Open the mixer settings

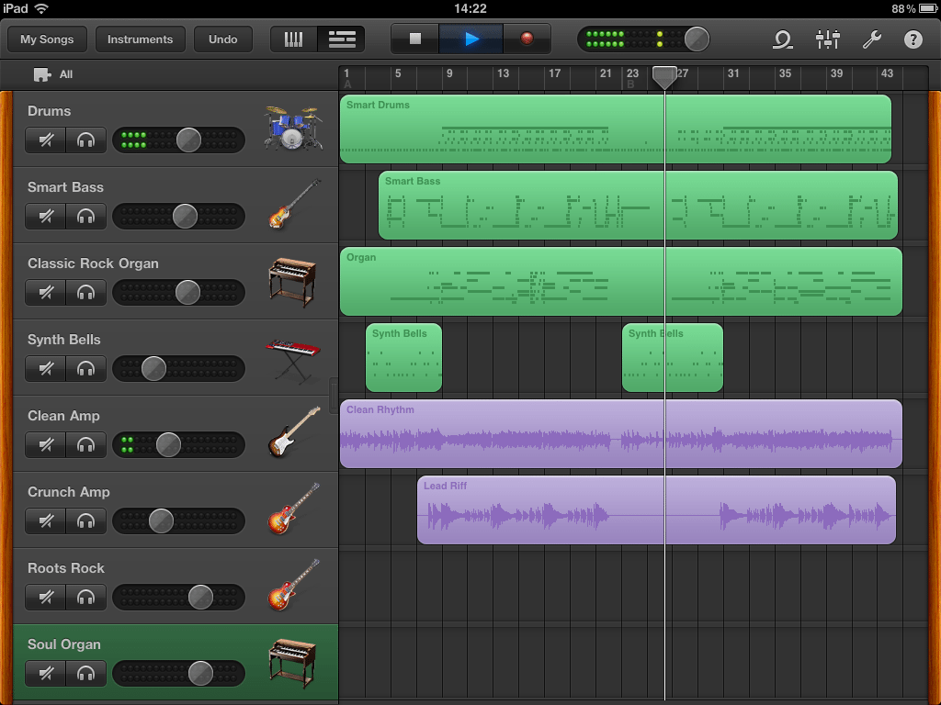click(828, 39)
